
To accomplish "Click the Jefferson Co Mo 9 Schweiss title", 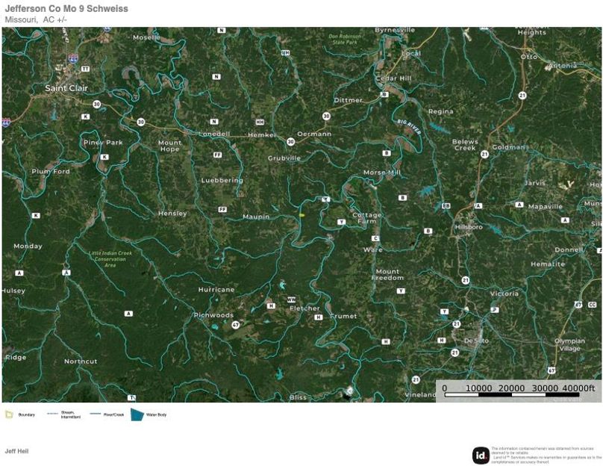I will pos(66,9).
